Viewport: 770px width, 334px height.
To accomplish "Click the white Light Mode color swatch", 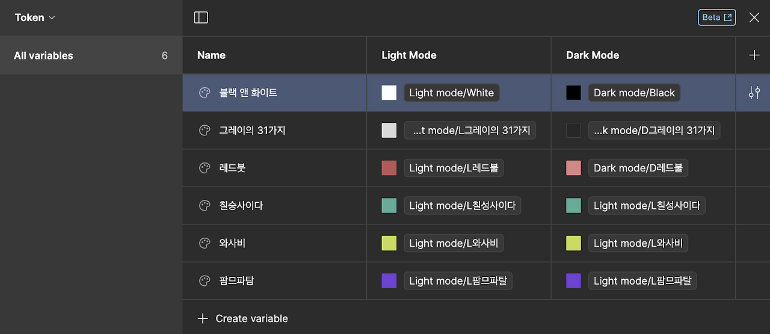I will pyautogui.click(x=389, y=93).
